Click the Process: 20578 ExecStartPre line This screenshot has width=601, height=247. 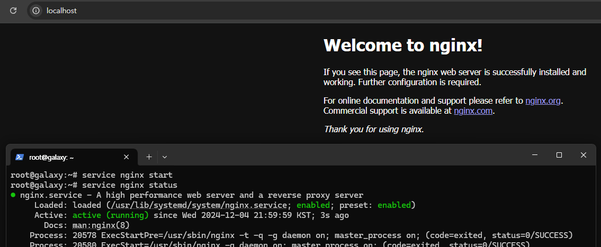click(301, 235)
